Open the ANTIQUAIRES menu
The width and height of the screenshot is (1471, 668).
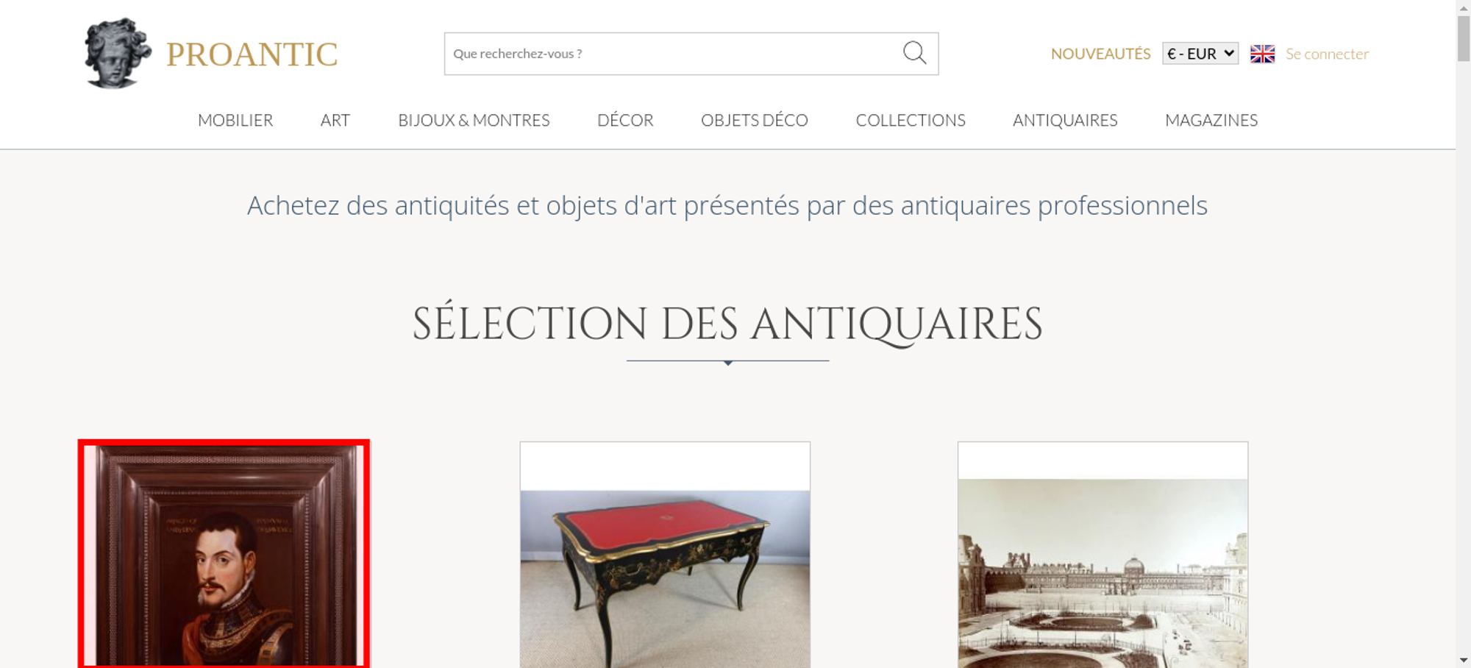click(x=1065, y=120)
